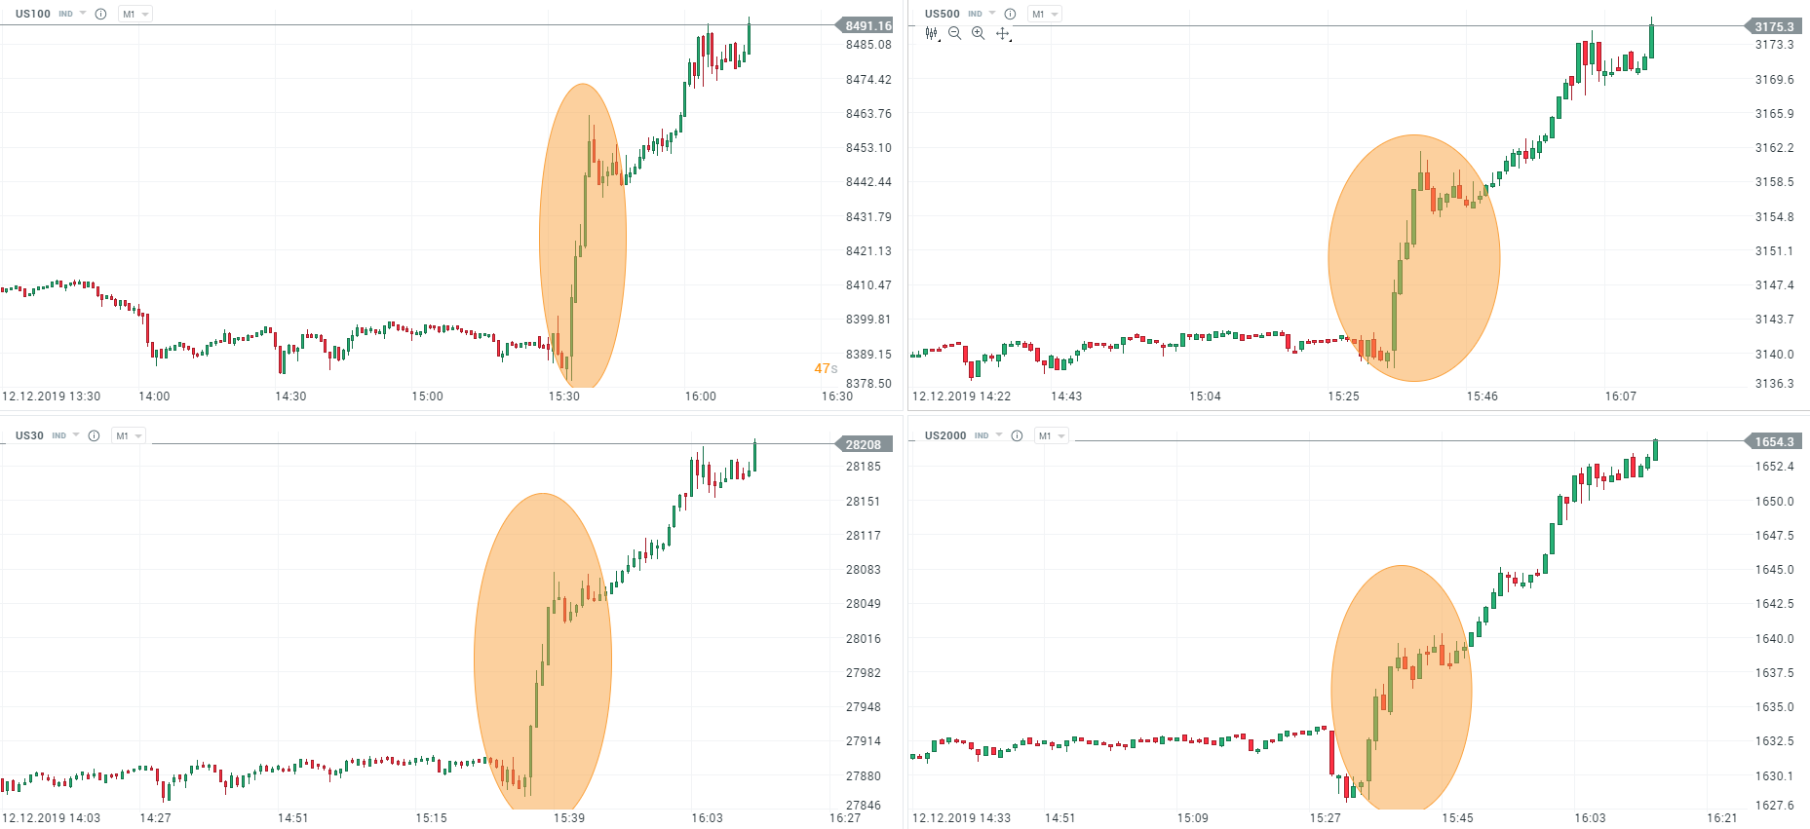Change the M1 timeframe on US500 chart
1810x829 pixels.
click(1044, 14)
